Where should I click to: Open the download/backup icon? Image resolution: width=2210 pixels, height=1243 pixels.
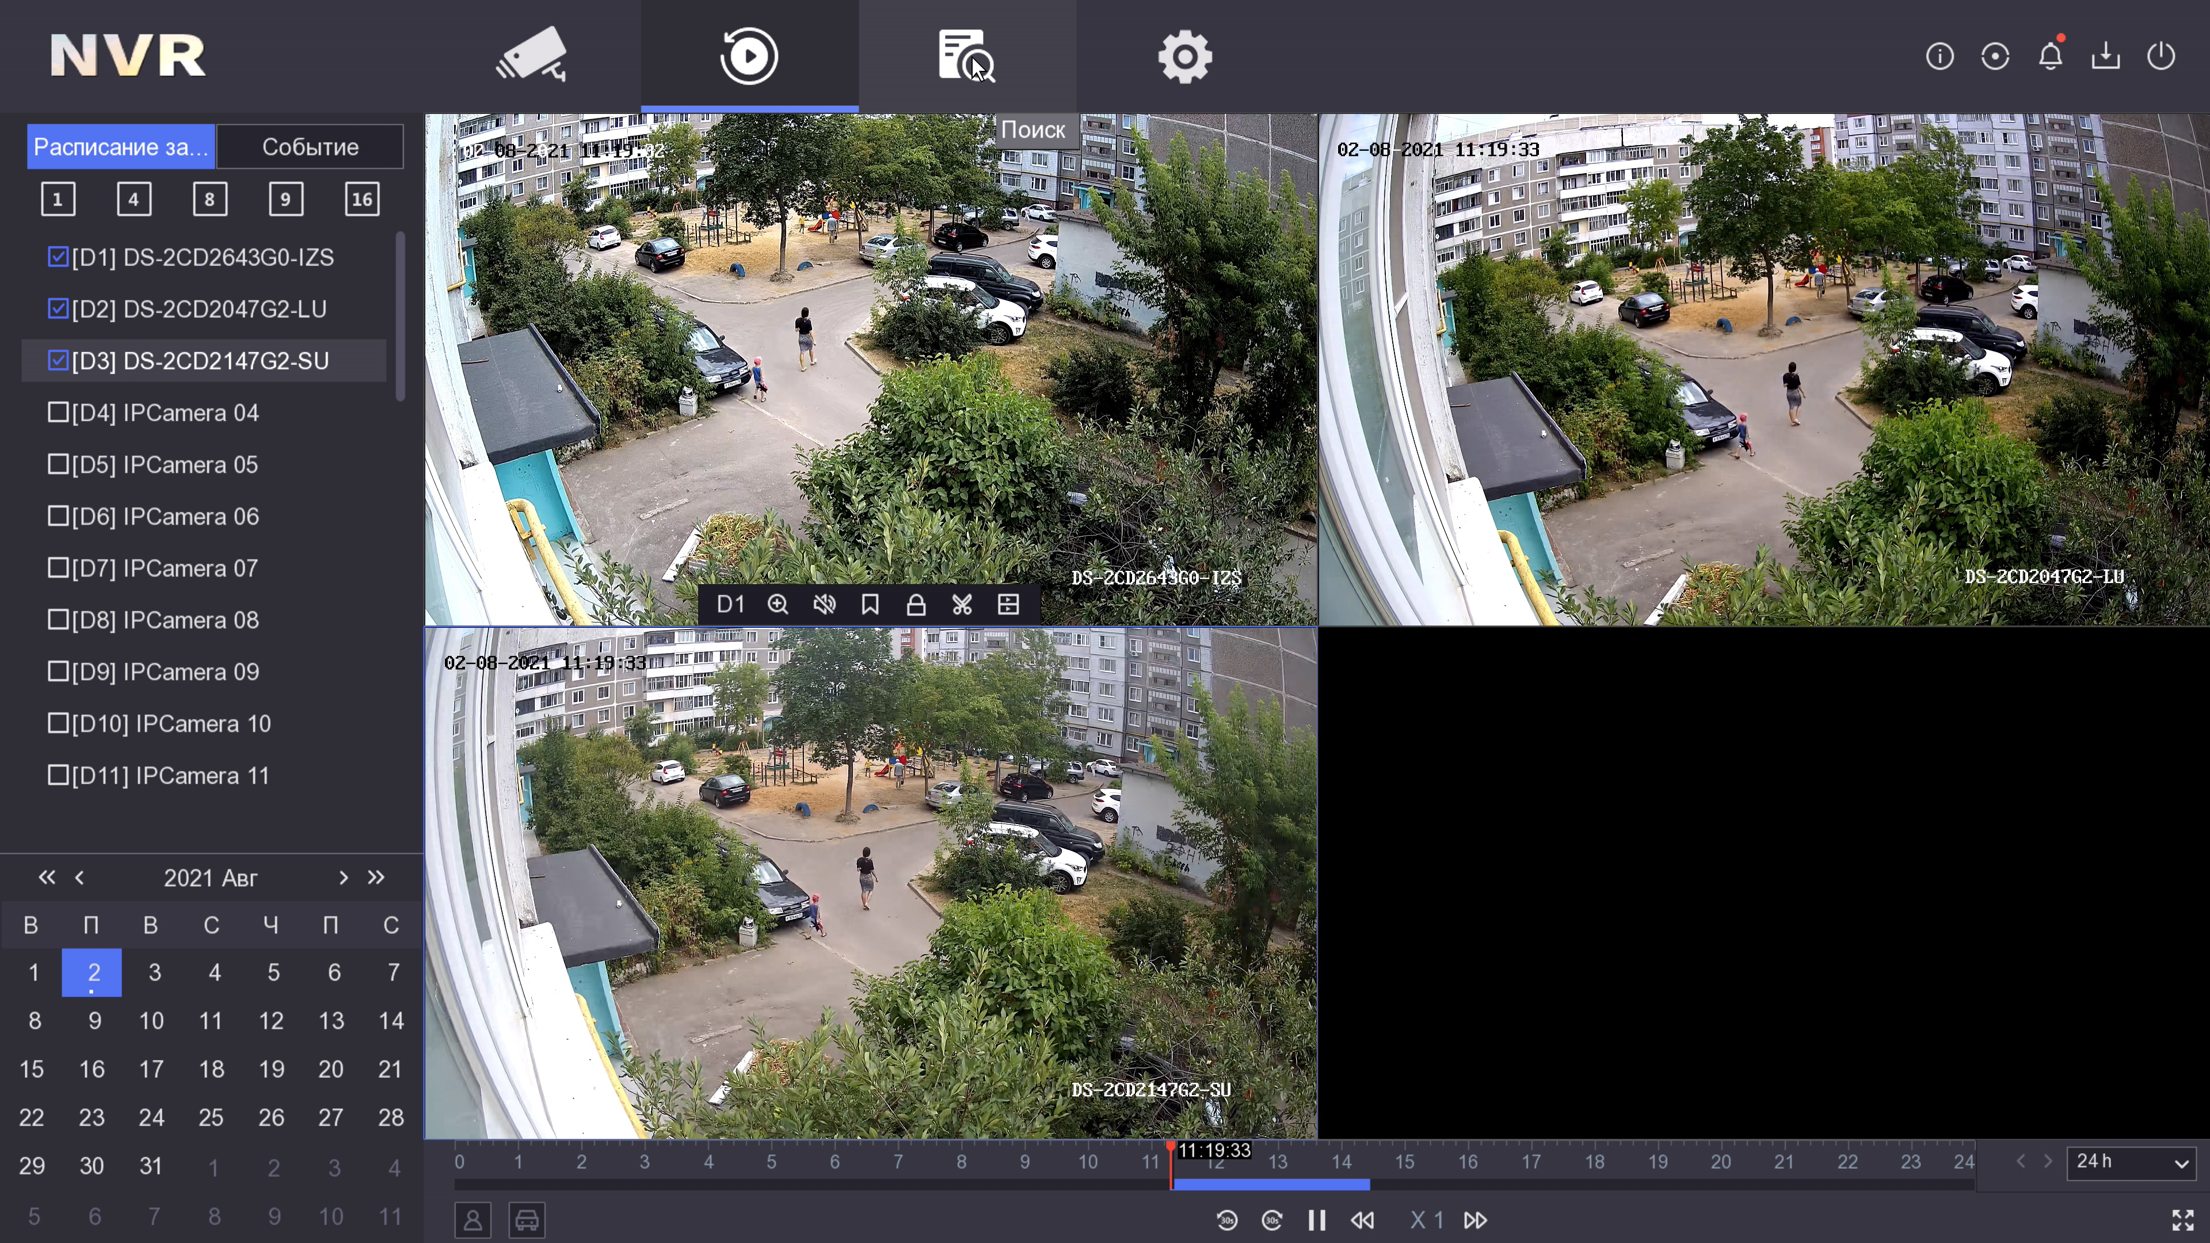point(2105,56)
